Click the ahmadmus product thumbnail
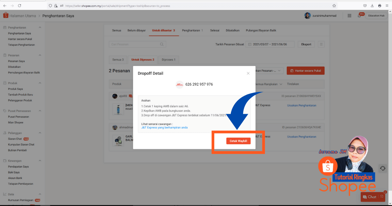The width and height of the screenshot is (392, 206). coord(118,141)
